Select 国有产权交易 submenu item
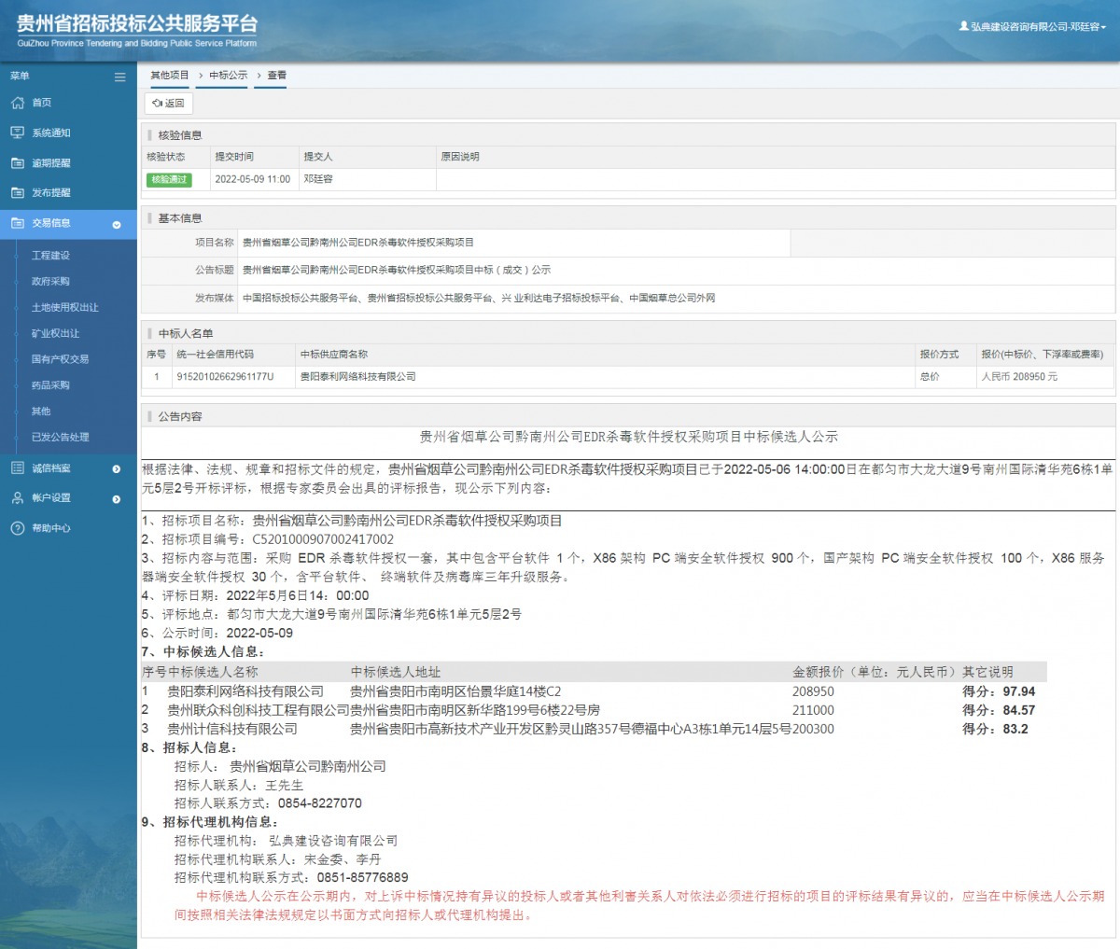The width and height of the screenshot is (1120, 949). [60, 359]
